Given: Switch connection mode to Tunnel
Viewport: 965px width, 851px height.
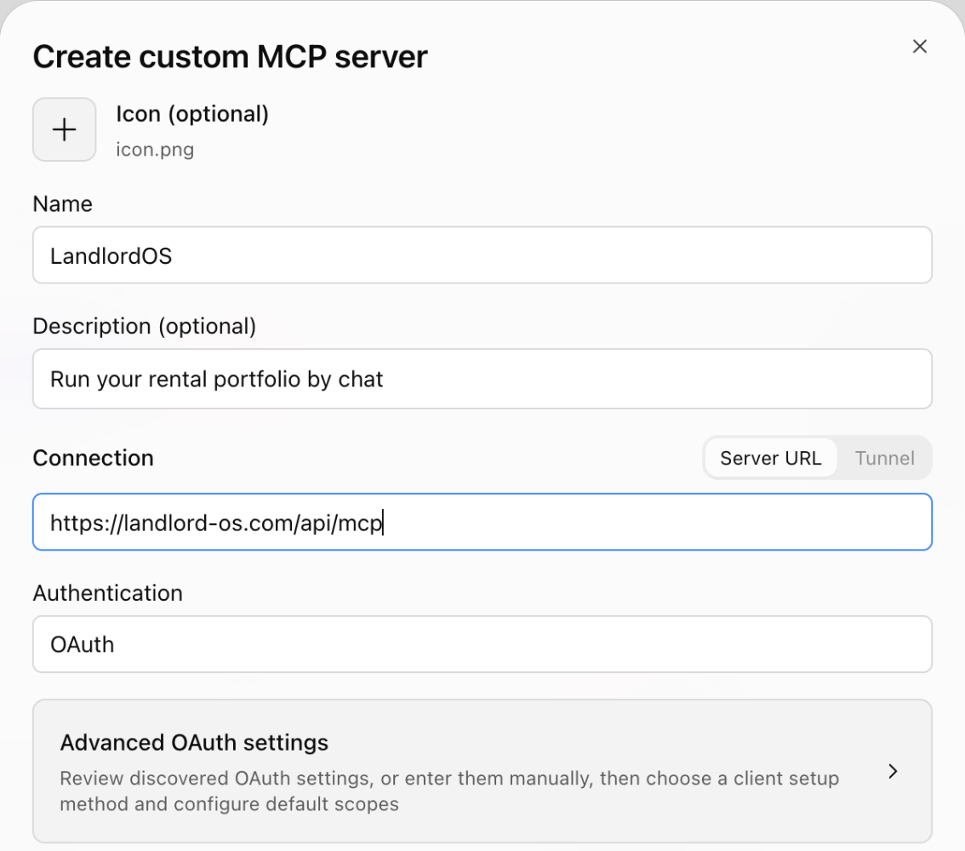Looking at the screenshot, I should [884, 458].
